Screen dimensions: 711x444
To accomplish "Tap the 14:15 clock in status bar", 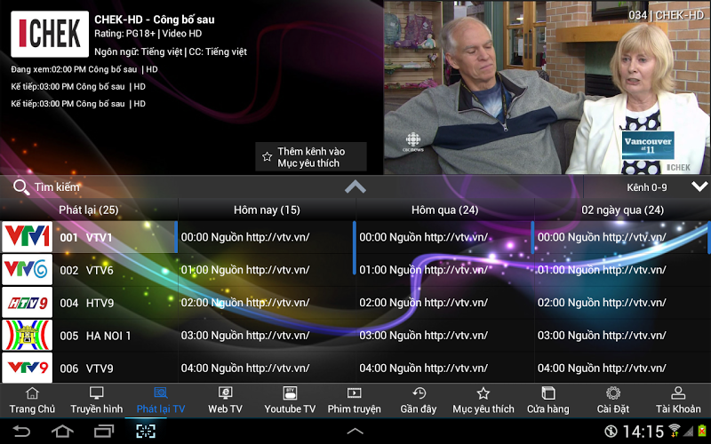I will coord(643,431).
